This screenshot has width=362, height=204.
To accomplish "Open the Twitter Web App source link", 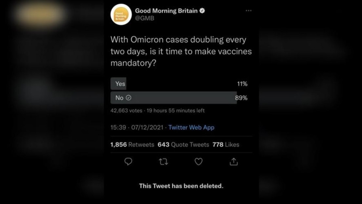I will (191, 128).
